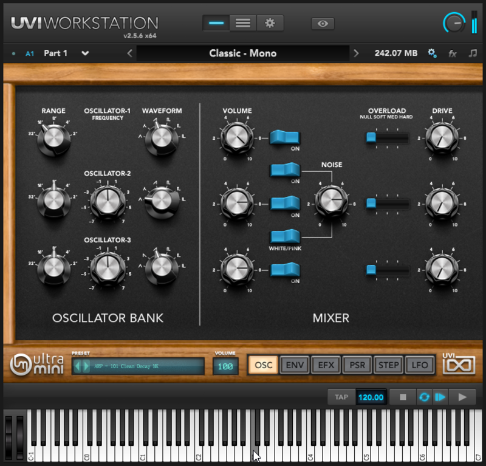Open the Classic - Mono preset selector
The width and height of the screenshot is (486, 466).
(x=242, y=53)
